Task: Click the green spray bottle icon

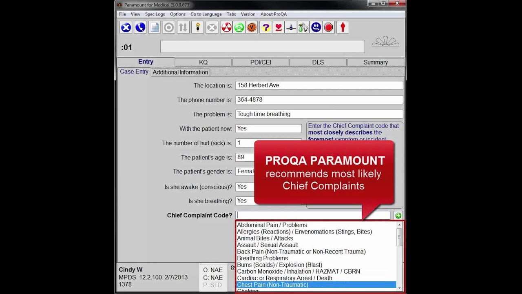Action: (x=303, y=27)
